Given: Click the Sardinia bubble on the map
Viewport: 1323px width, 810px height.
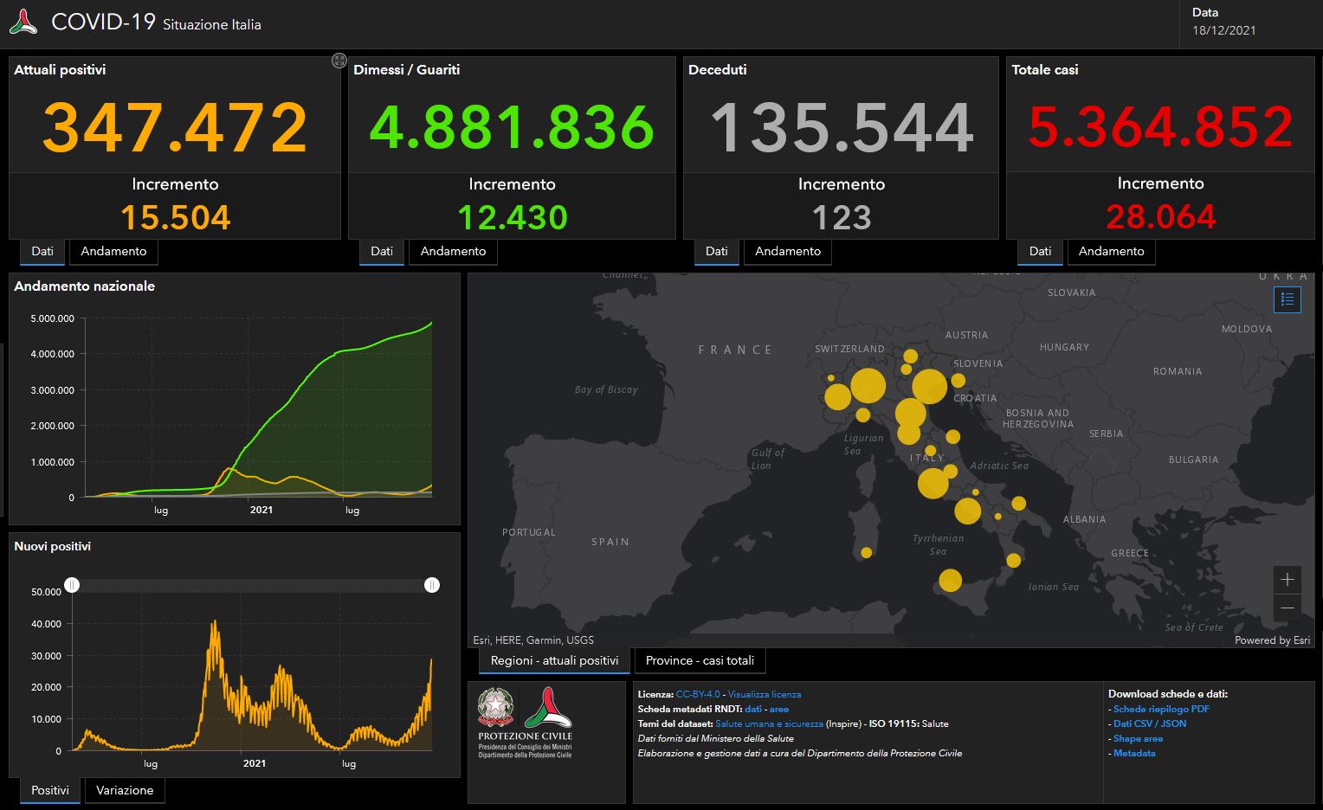Looking at the screenshot, I should 866,552.
